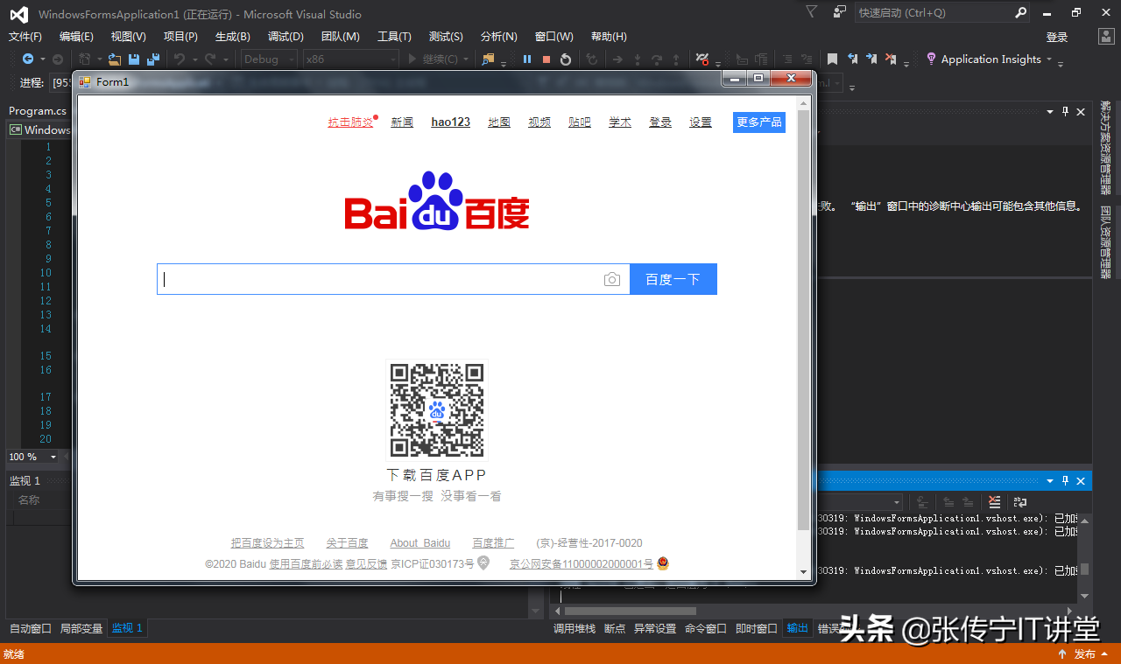Clear all bookmarks with the red X bookmark icon

tap(891, 59)
